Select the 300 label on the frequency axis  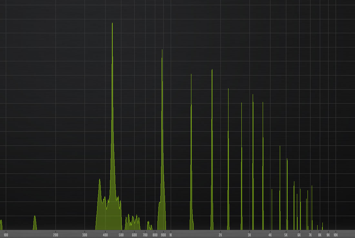85,235
